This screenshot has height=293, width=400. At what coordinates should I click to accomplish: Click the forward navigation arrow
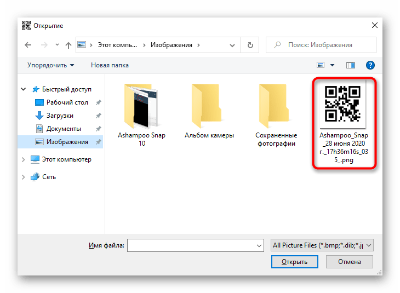coord(44,45)
